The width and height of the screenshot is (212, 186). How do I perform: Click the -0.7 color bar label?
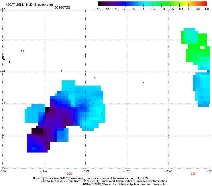coord(152,9)
